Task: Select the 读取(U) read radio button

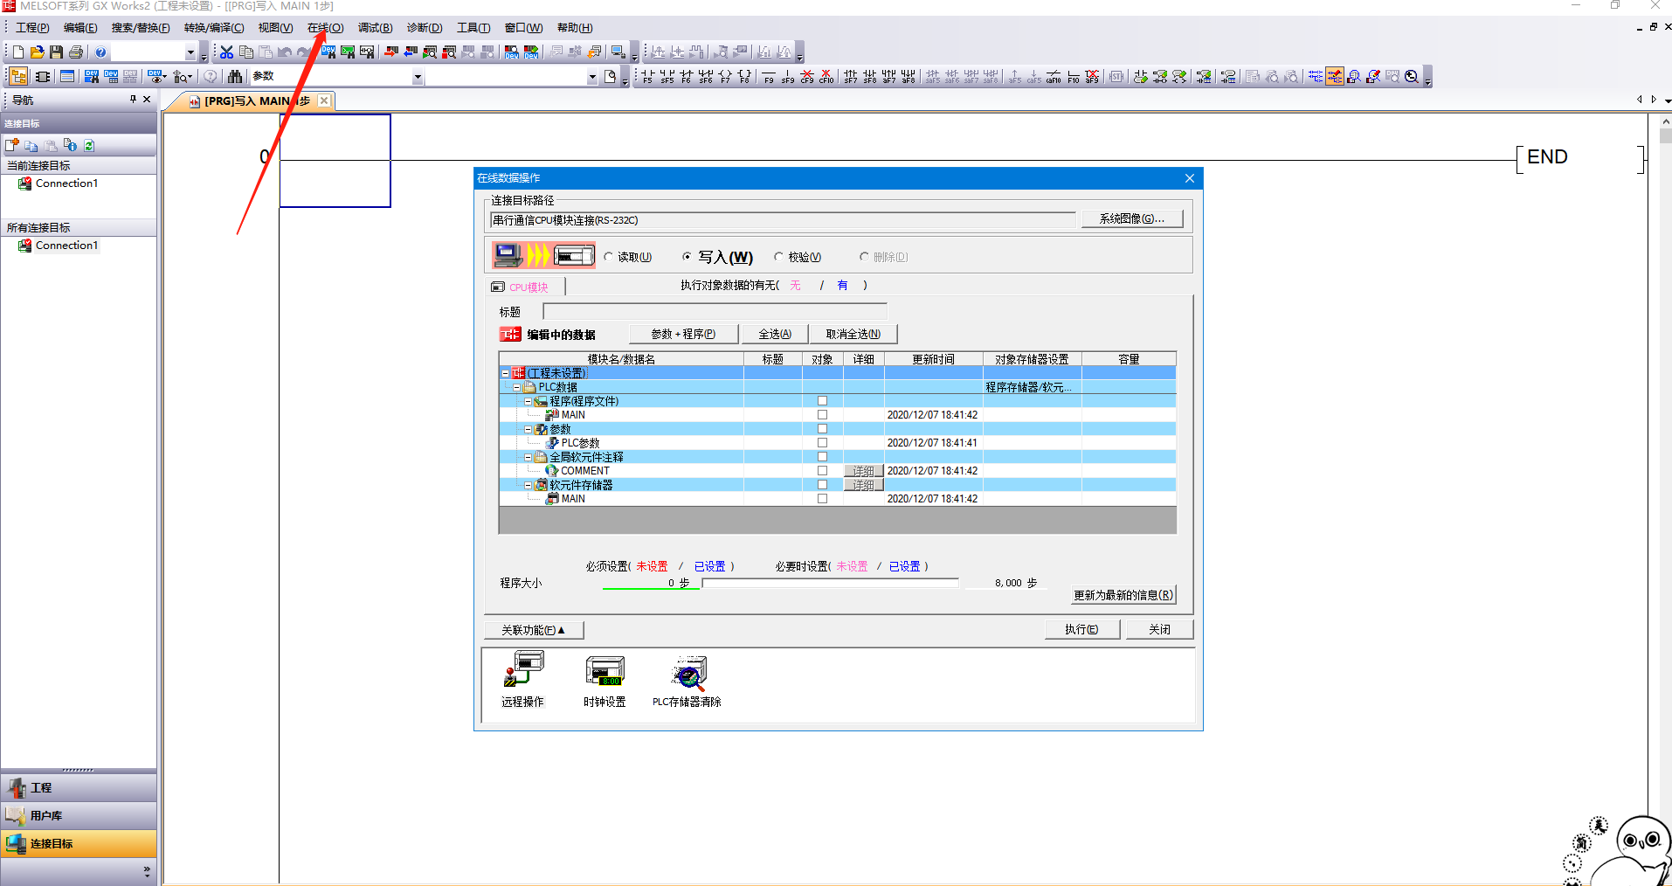Action: [x=609, y=257]
